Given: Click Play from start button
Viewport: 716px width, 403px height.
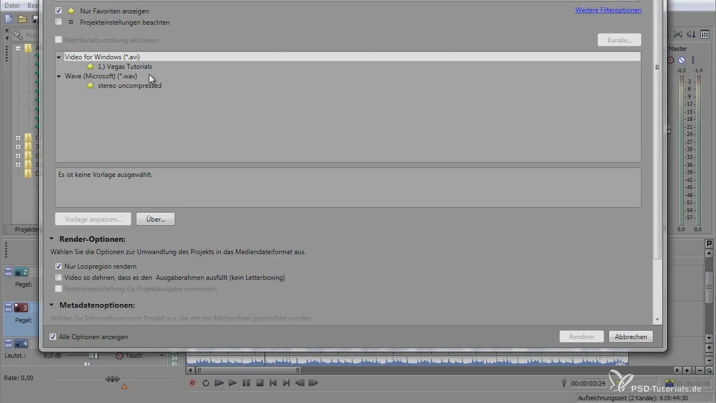Looking at the screenshot, I should pyautogui.click(x=219, y=383).
